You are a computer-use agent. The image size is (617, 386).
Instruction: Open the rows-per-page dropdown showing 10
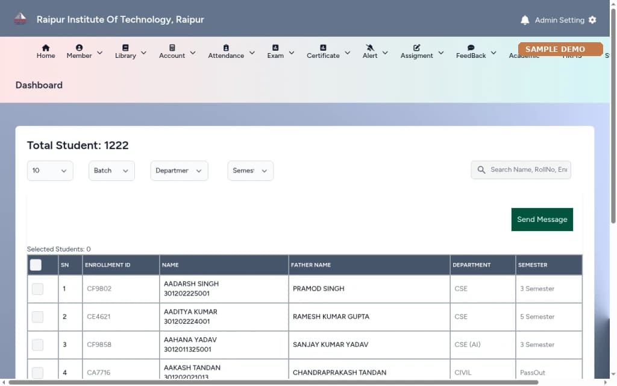tap(50, 171)
